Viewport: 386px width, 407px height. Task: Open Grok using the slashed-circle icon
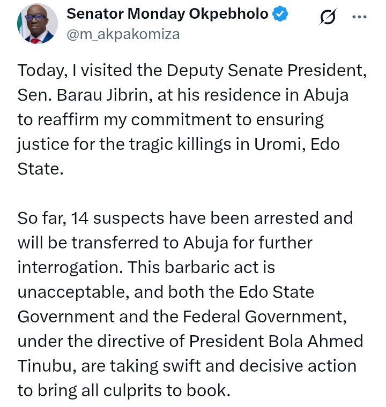326,18
